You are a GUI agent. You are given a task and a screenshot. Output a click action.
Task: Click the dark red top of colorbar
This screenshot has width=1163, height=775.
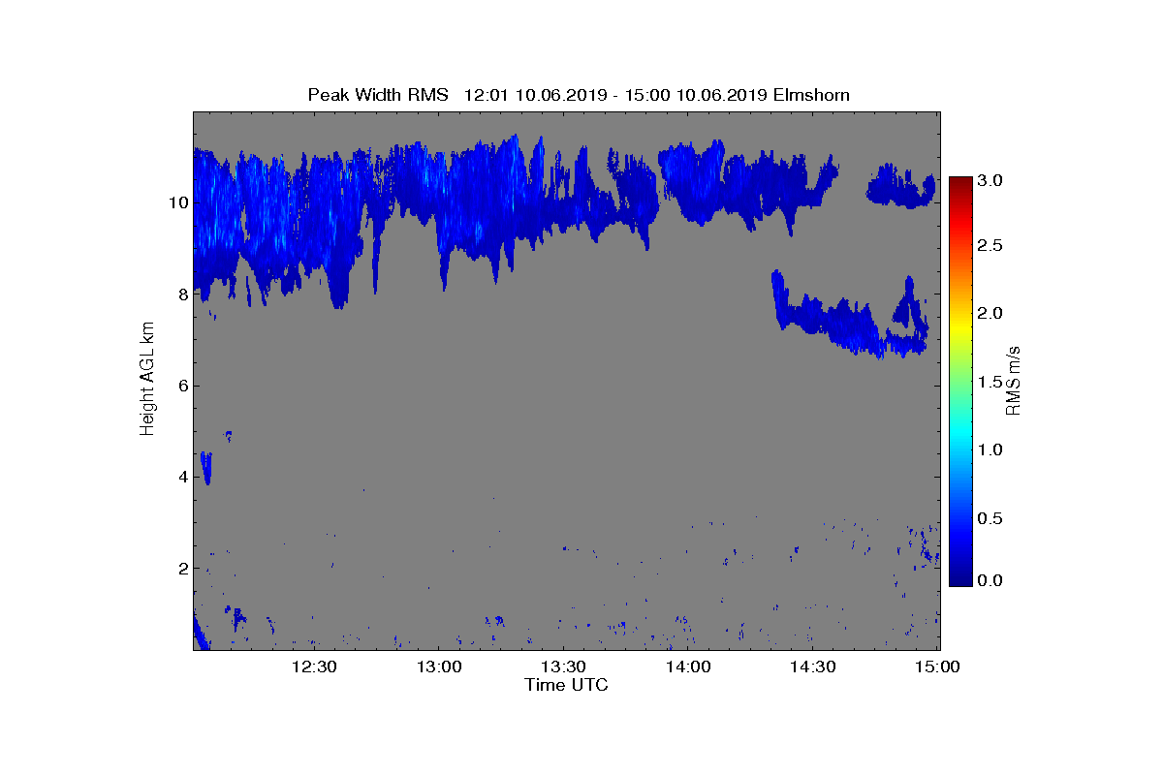(x=960, y=184)
